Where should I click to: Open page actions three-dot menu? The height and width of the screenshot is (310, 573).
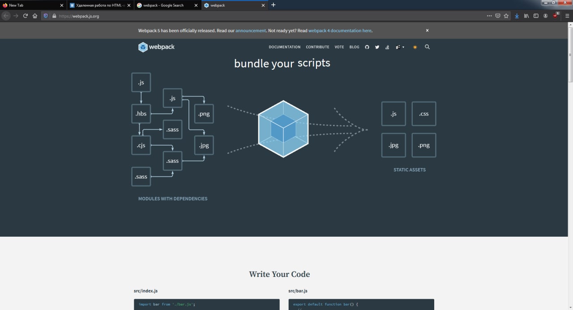(489, 16)
